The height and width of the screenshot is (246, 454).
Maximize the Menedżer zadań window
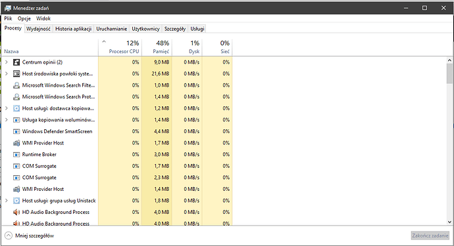tap(424, 8)
